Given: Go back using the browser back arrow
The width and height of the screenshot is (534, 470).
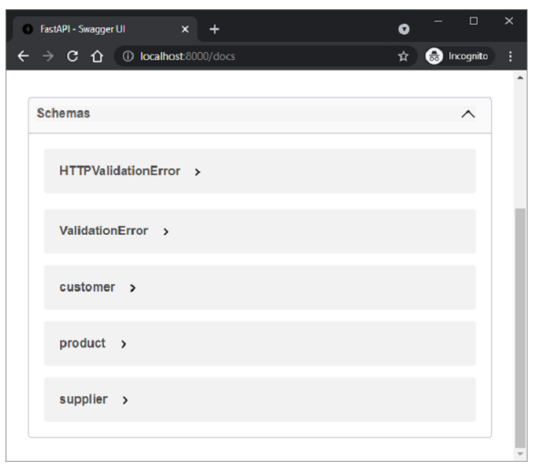Looking at the screenshot, I should click(23, 56).
